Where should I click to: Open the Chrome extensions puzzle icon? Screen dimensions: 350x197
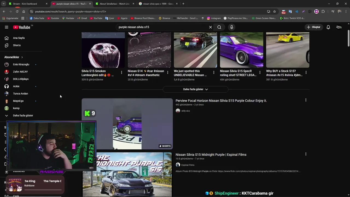point(323,11)
